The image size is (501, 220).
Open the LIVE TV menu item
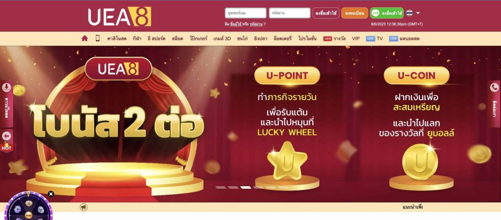click(x=374, y=39)
